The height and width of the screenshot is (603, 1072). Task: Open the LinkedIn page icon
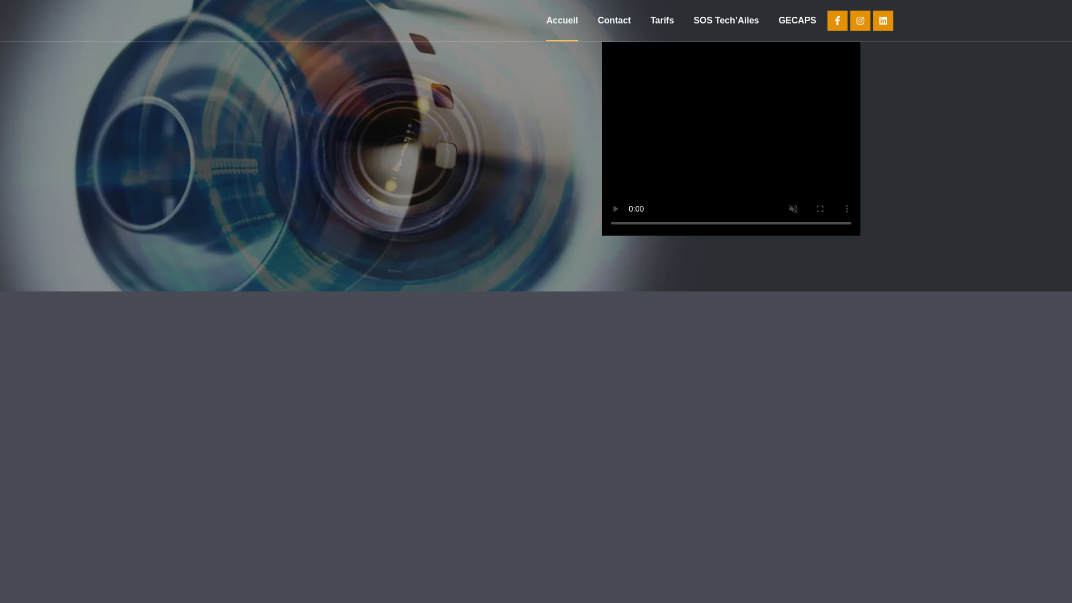(883, 21)
